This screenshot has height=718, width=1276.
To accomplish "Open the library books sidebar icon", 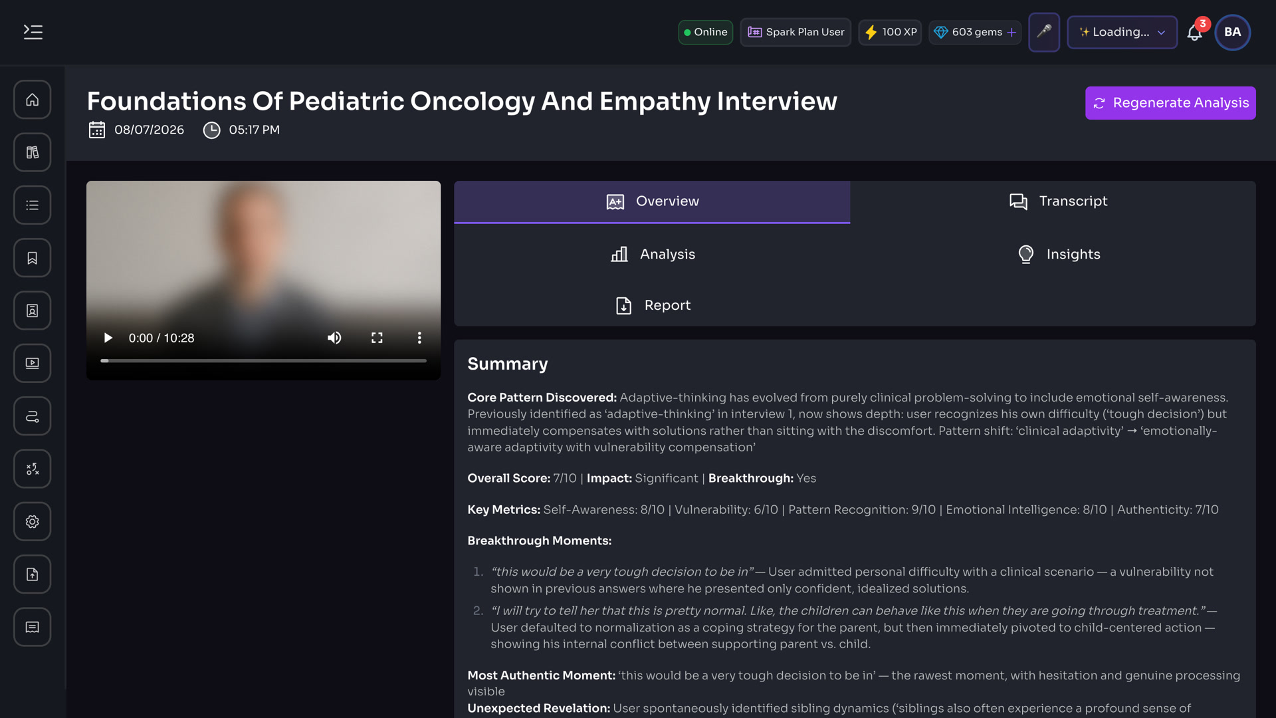I will (32, 152).
